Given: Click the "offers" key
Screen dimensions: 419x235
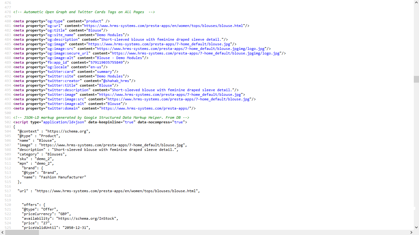Looking at the screenshot, I should coord(30,205).
